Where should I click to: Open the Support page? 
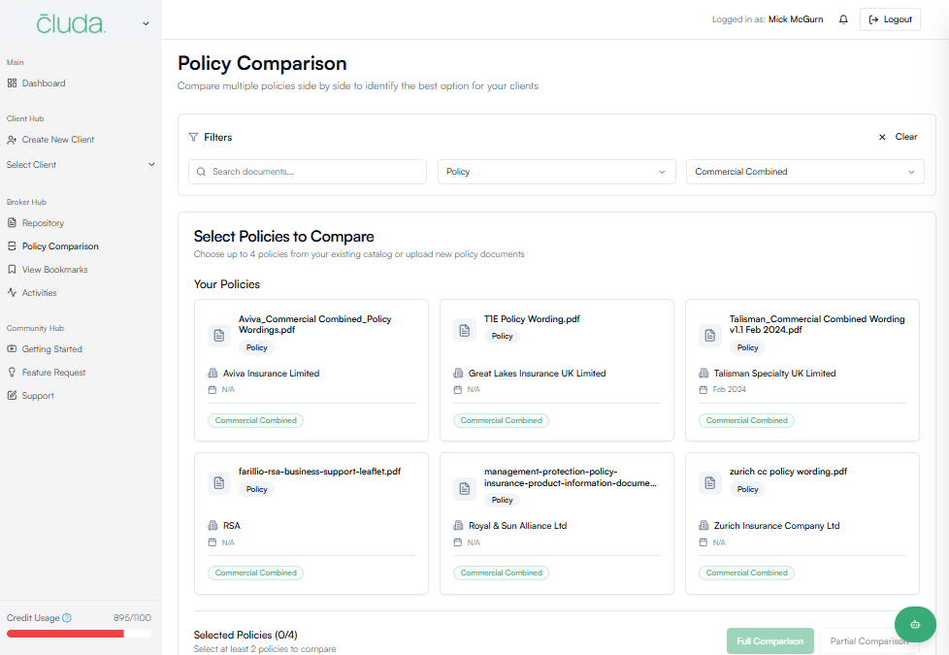point(38,395)
